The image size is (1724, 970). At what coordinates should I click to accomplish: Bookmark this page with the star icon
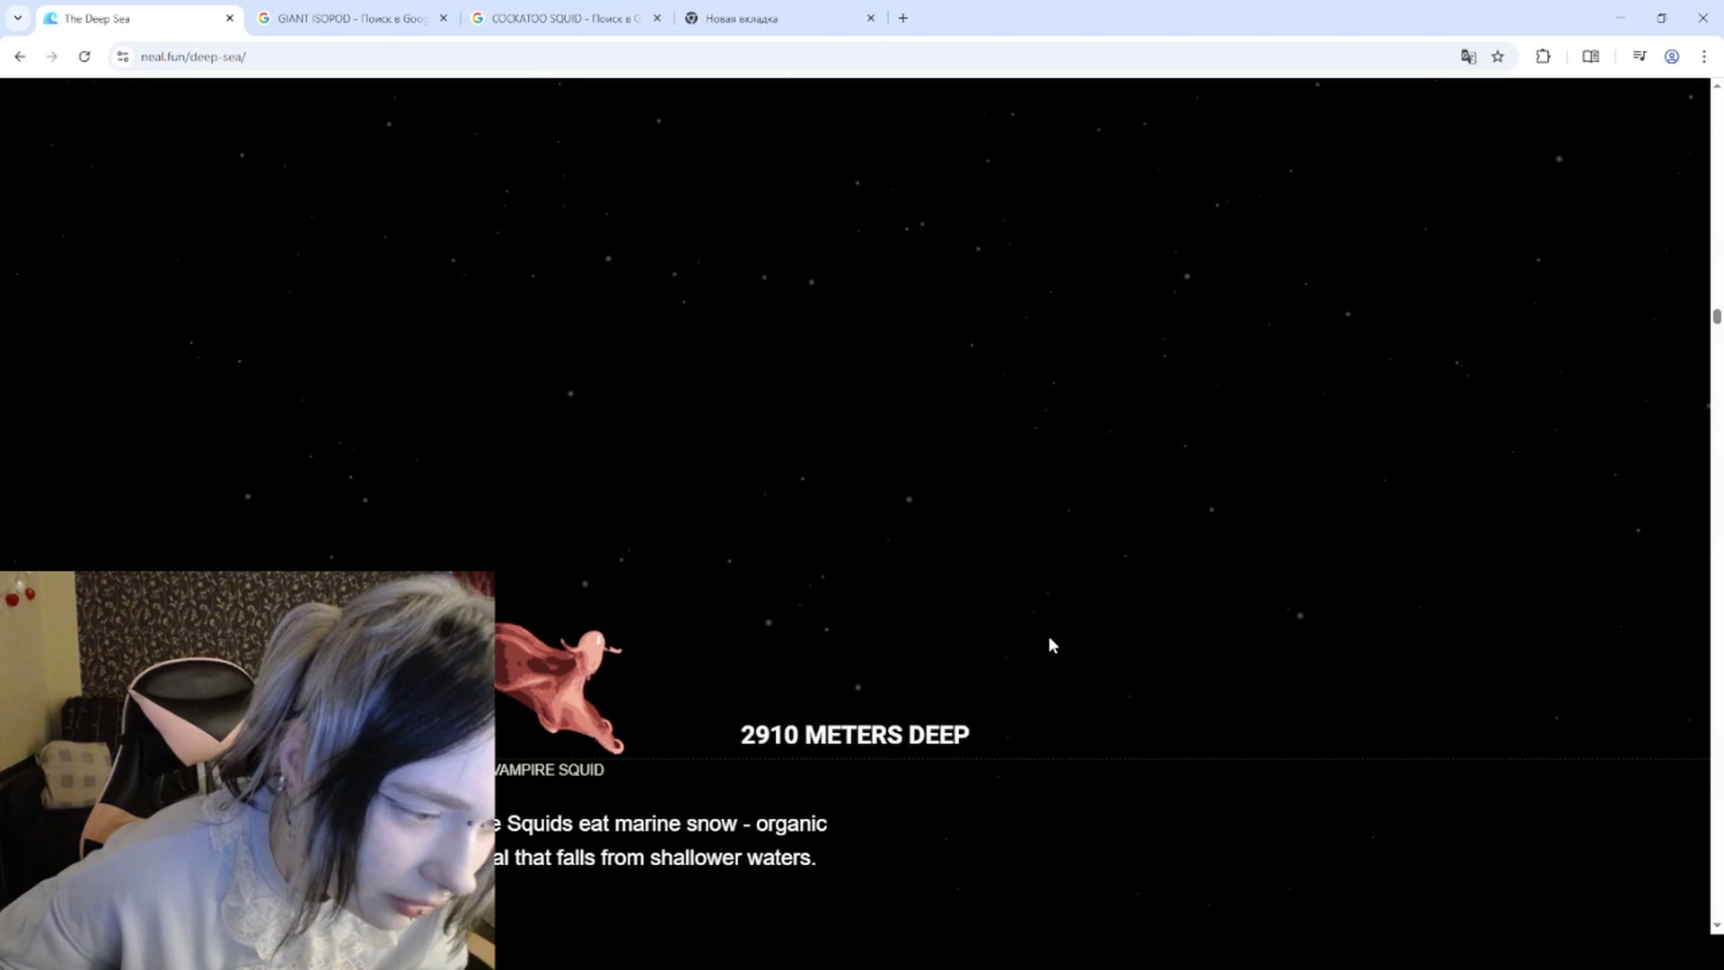pos(1498,57)
